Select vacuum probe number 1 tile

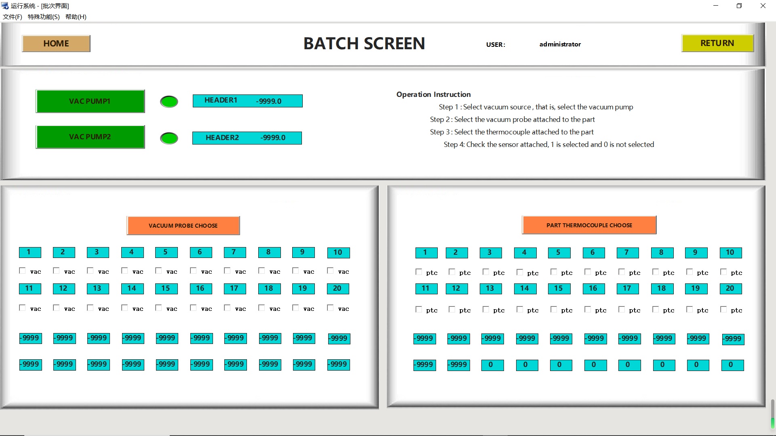coord(30,252)
